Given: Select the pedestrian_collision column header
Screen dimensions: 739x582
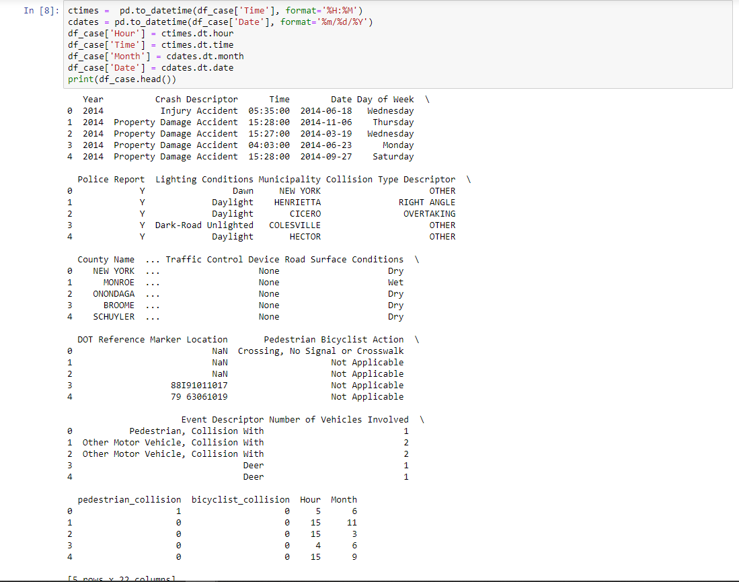Looking at the screenshot, I should point(128,499).
